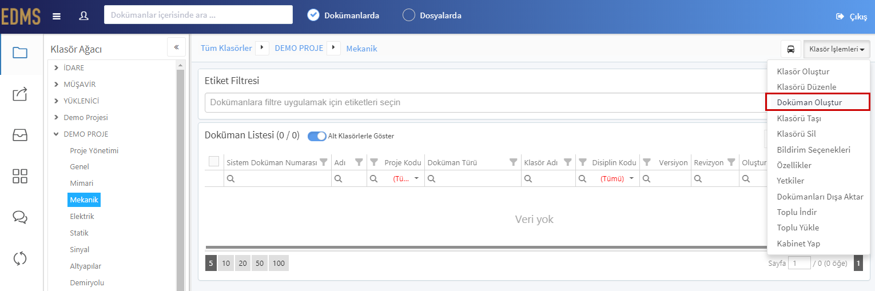The image size is (875, 291).
Task: Click the search icon under Klasör Adı
Action: 528,179
